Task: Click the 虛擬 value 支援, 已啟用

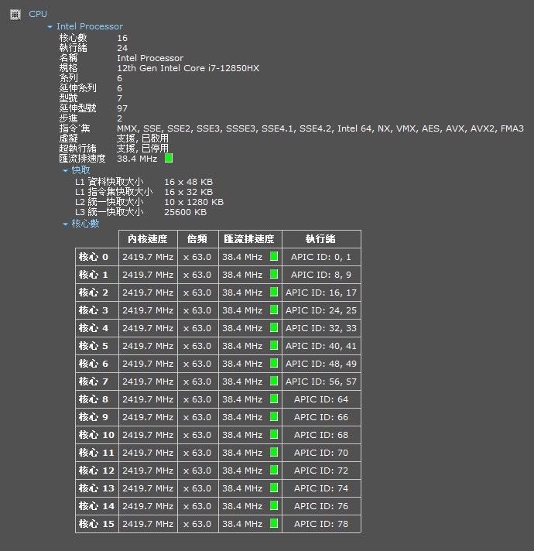Action: 142,139
